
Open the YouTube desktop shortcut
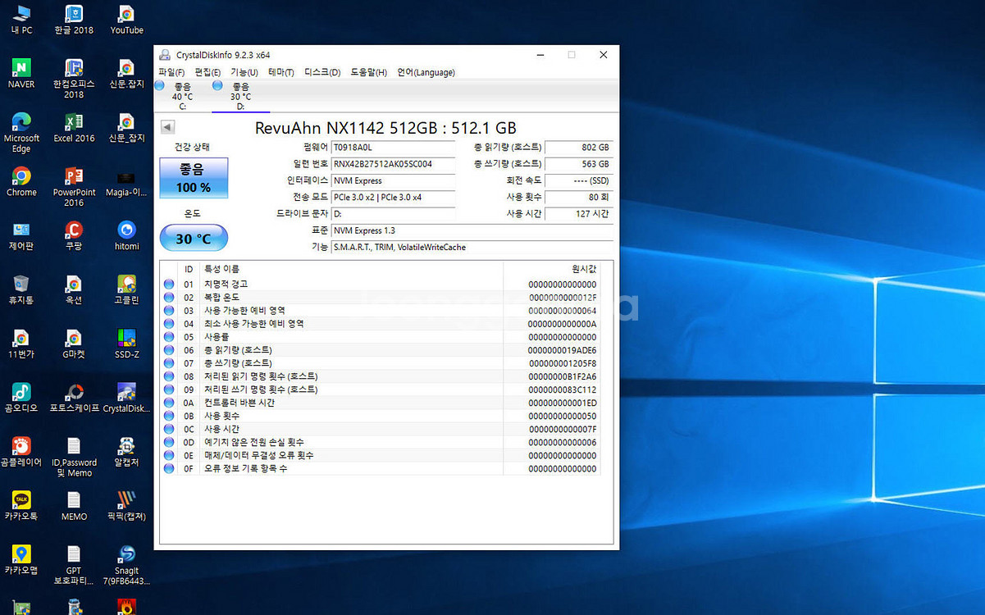(126, 20)
